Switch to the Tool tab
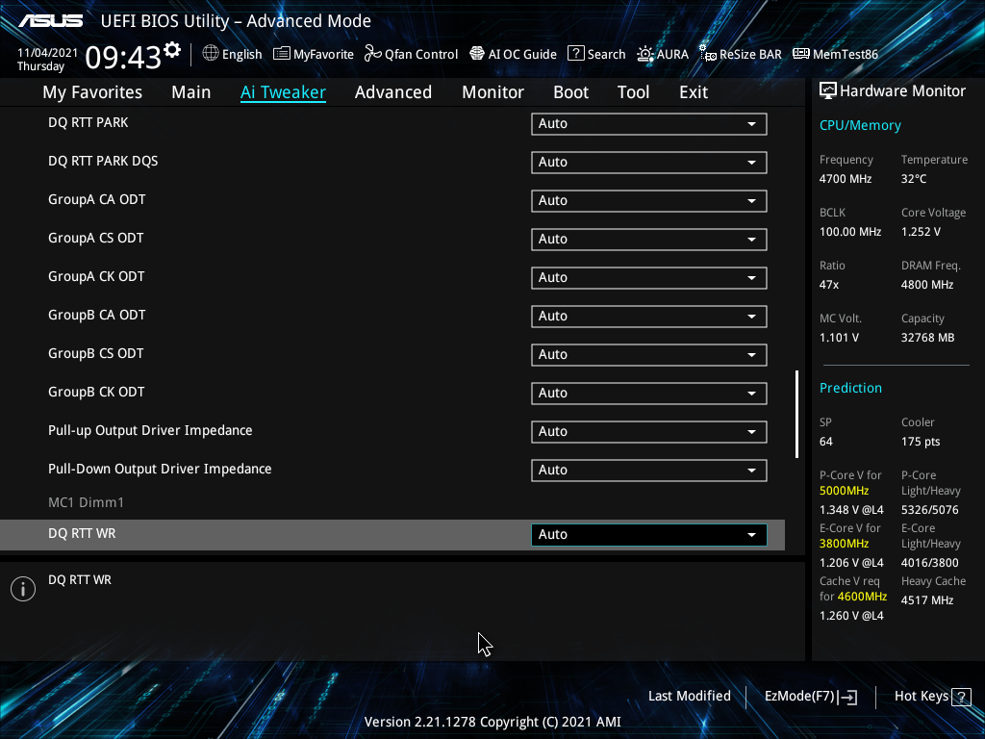Image resolution: width=985 pixels, height=739 pixels. pyautogui.click(x=633, y=92)
